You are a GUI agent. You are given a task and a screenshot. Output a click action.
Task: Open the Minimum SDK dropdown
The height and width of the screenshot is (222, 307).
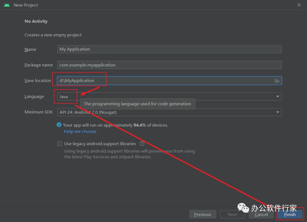pos(277,112)
